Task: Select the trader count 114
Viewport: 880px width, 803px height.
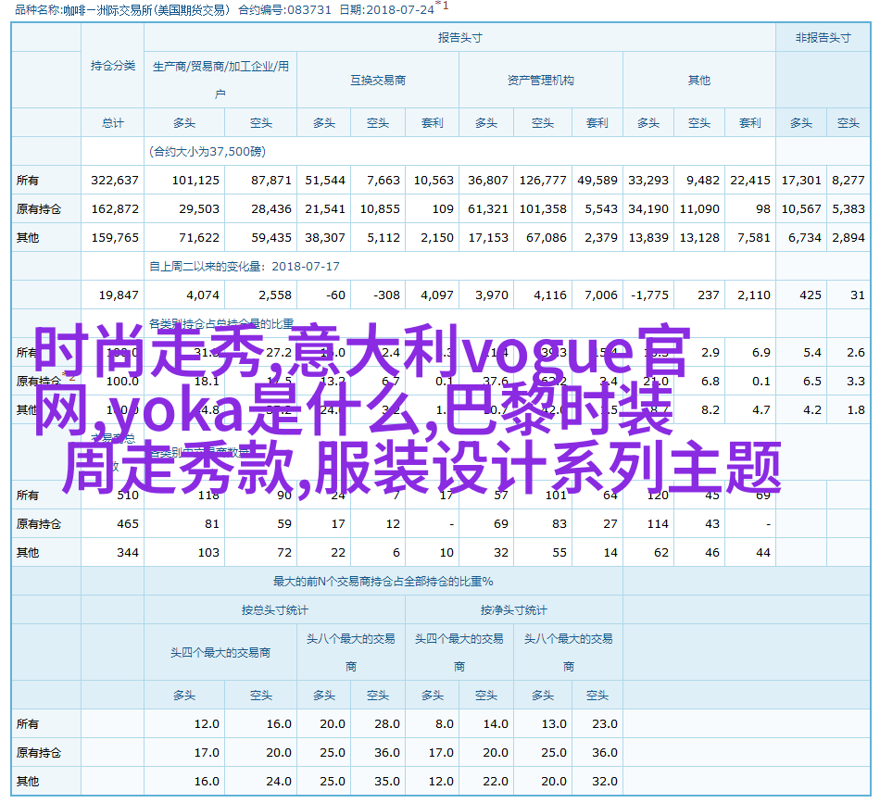Action: click(658, 523)
